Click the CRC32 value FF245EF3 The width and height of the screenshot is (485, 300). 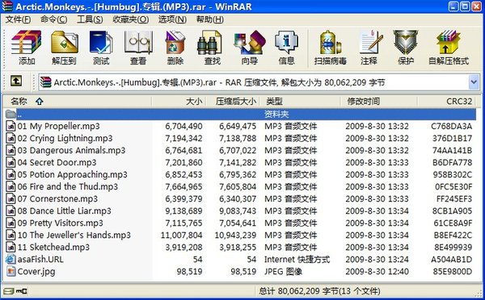454,199
